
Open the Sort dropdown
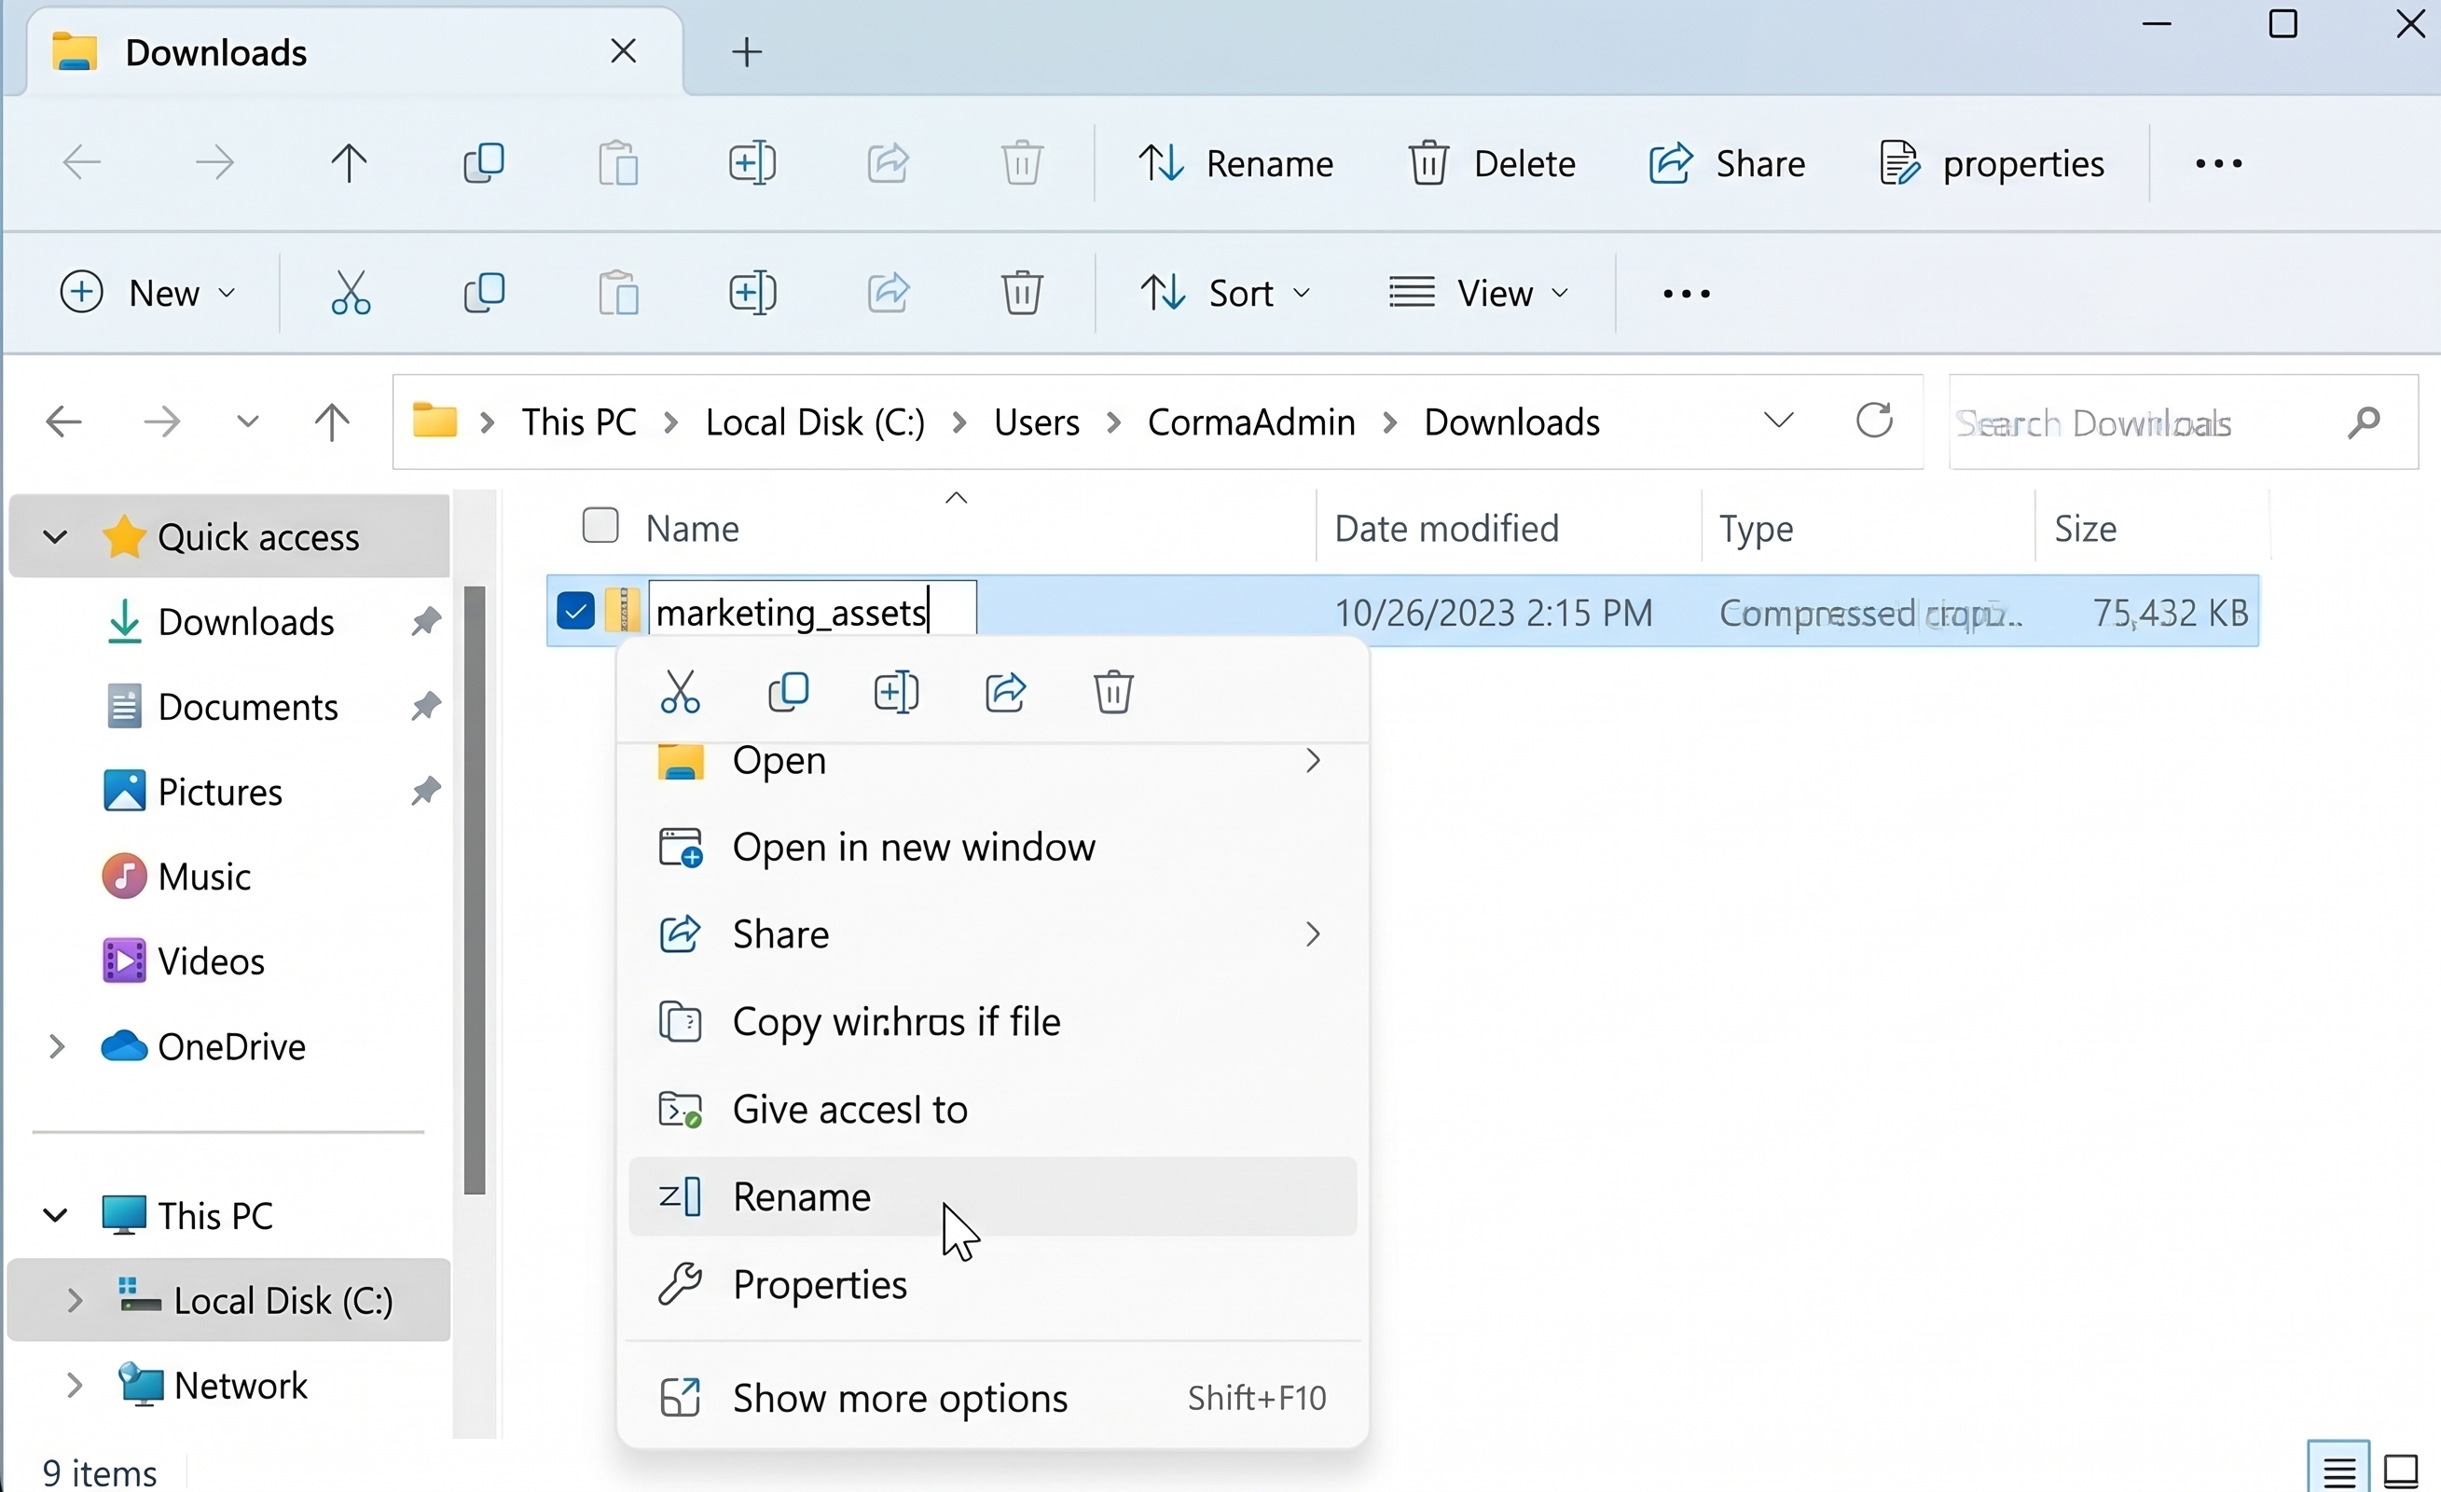pyautogui.click(x=1225, y=293)
